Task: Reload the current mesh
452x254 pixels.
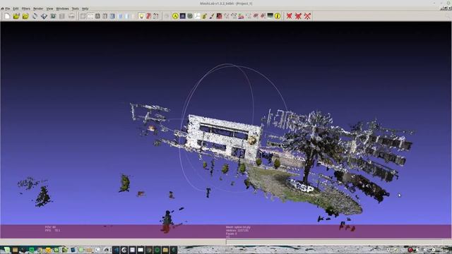Action: point(35,16)
